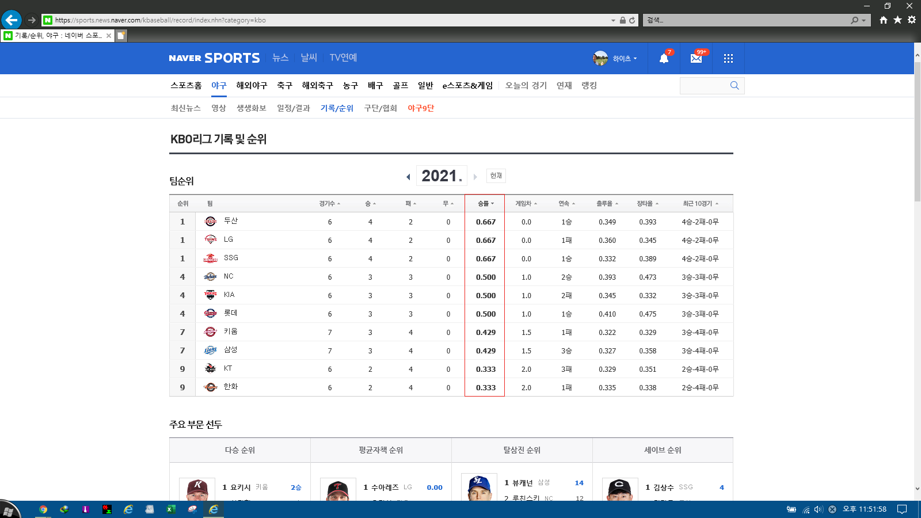
Task: Click the volume icon in system tray
Action: [x=819, y=509]
